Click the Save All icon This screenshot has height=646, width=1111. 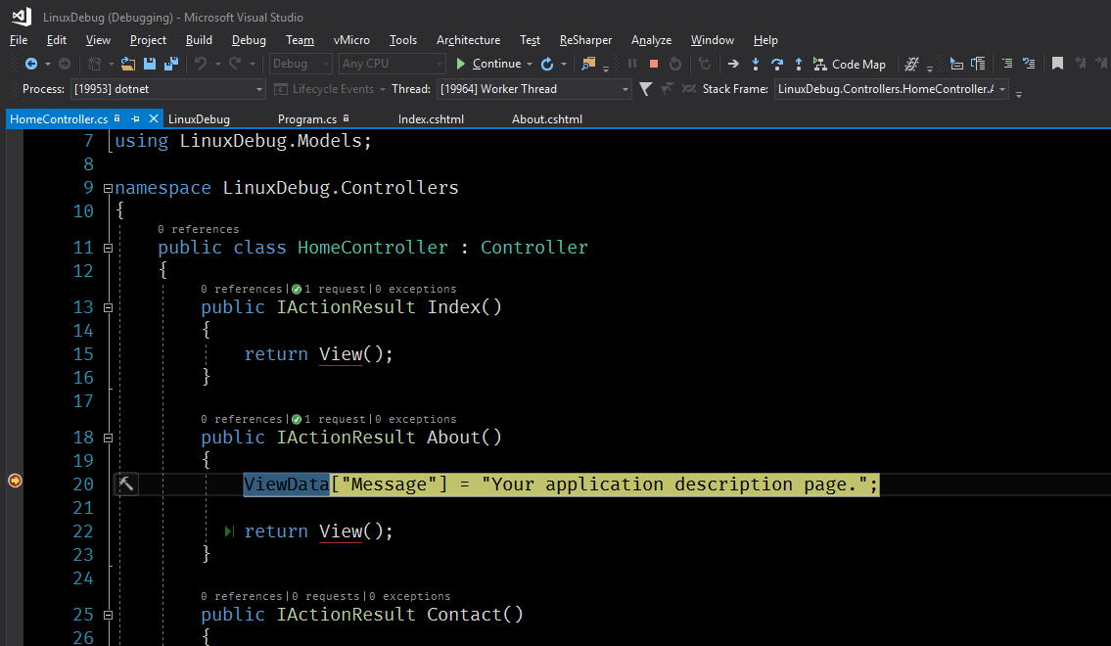click(x=170, y=64)
